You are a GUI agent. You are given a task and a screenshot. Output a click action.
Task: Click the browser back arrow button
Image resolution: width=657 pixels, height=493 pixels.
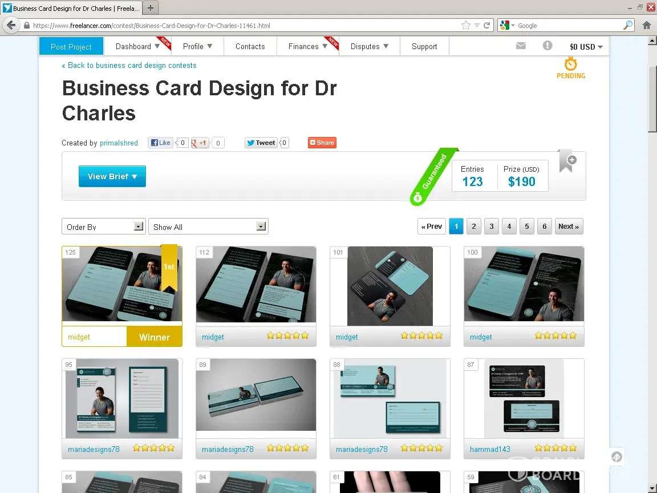pos(11,25)
